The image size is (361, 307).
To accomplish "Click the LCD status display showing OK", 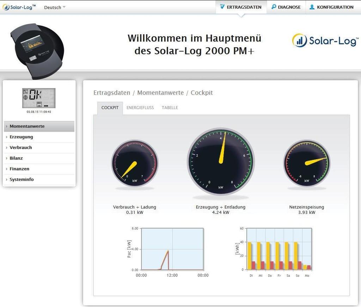I will click(x=39, y=98).
